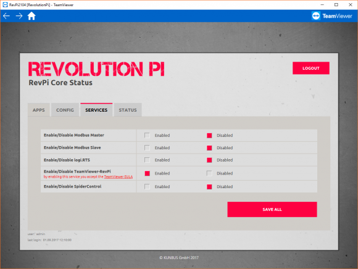Log out with the LOGOUT button

[x=311, y=68]
